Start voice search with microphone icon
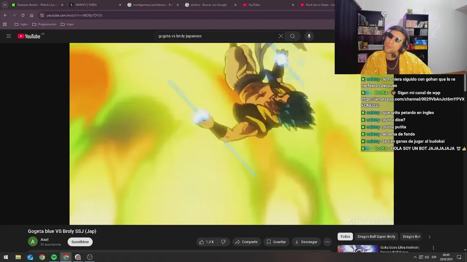This screenshot has height=262, width=467. coord(309,36)
